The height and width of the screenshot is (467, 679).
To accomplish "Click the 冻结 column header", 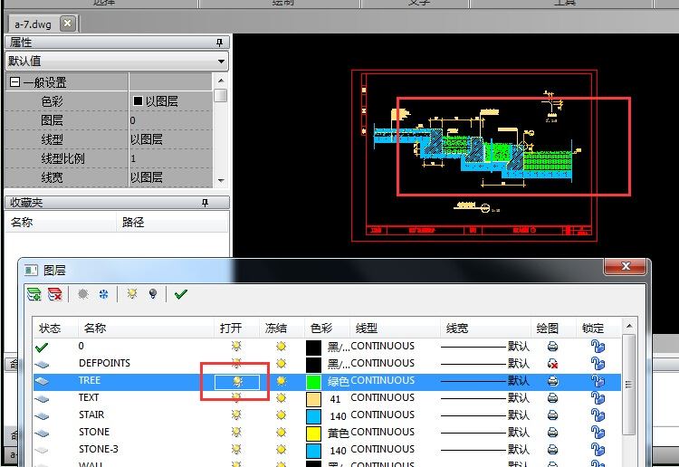I will 282,328.
